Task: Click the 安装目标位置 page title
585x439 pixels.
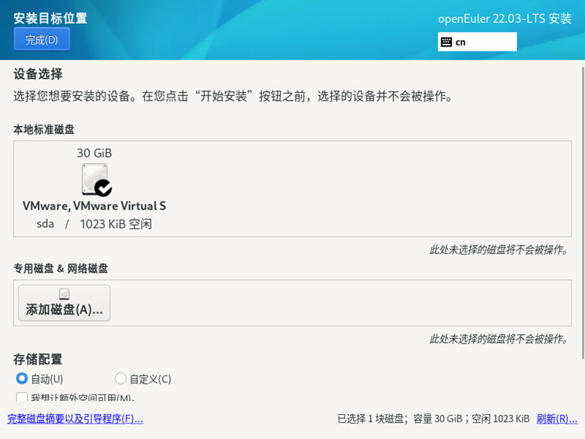Action: pos(50,18)
